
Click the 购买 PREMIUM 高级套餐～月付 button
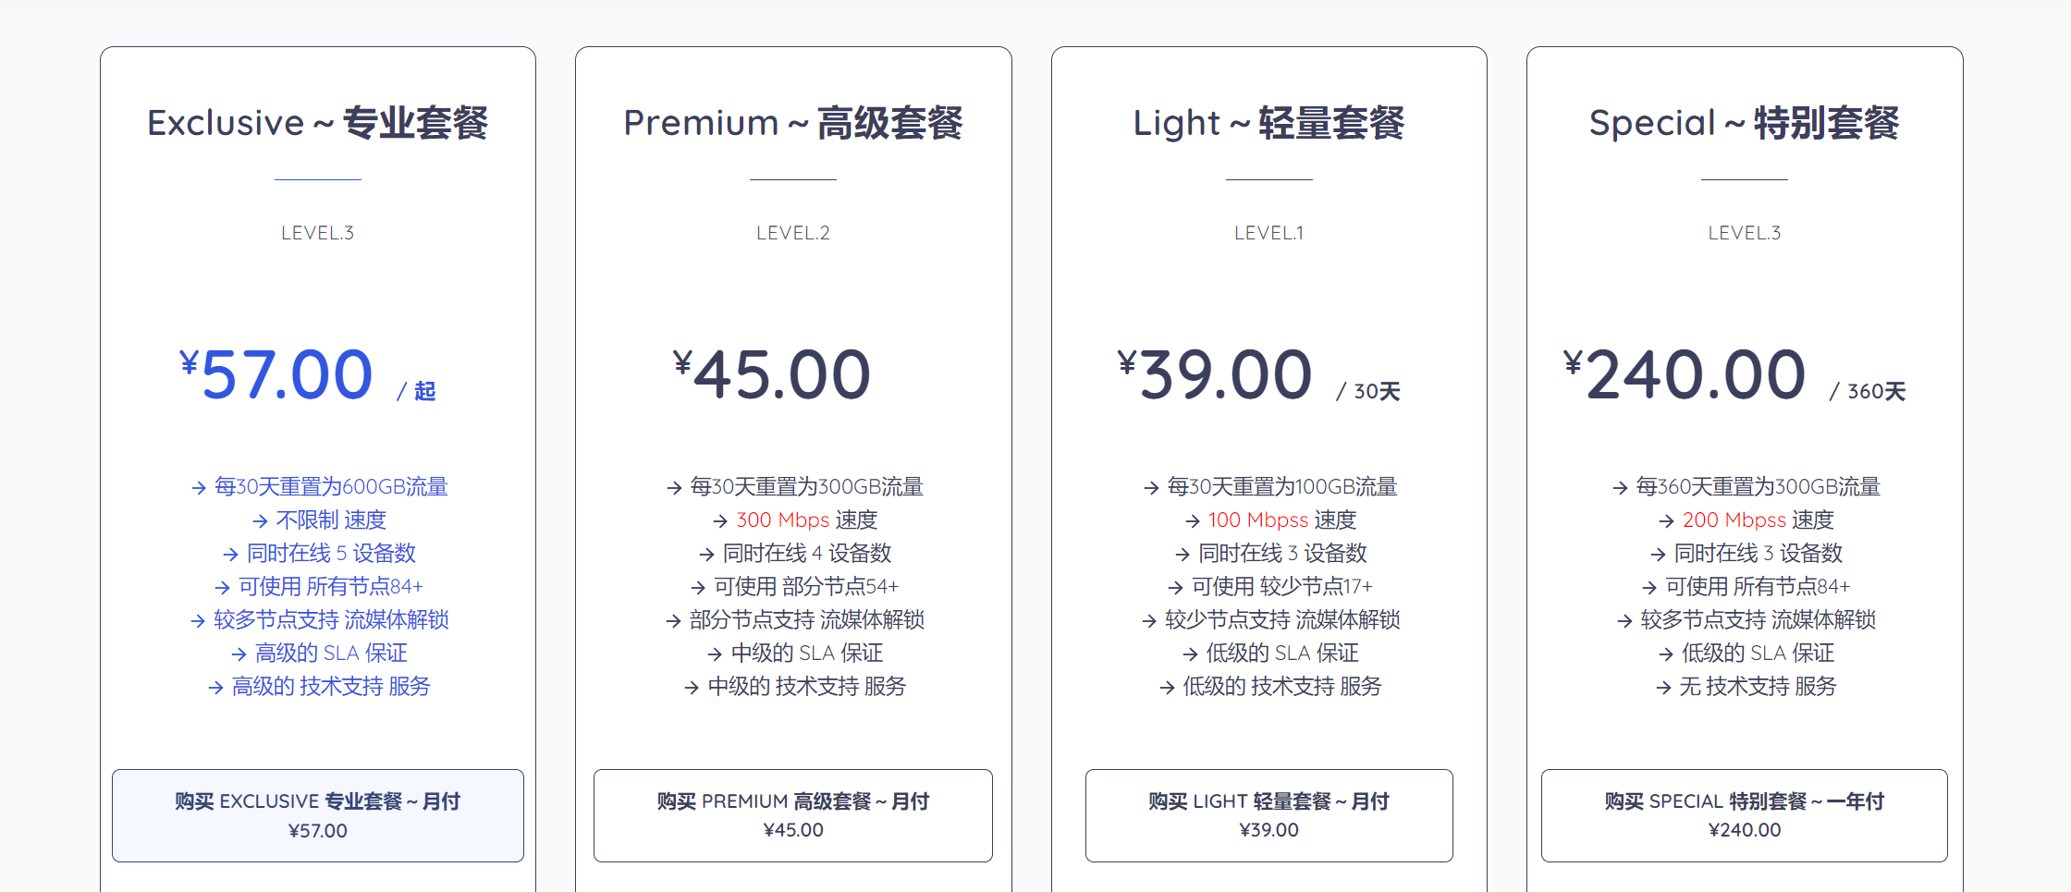click(792, 815)
